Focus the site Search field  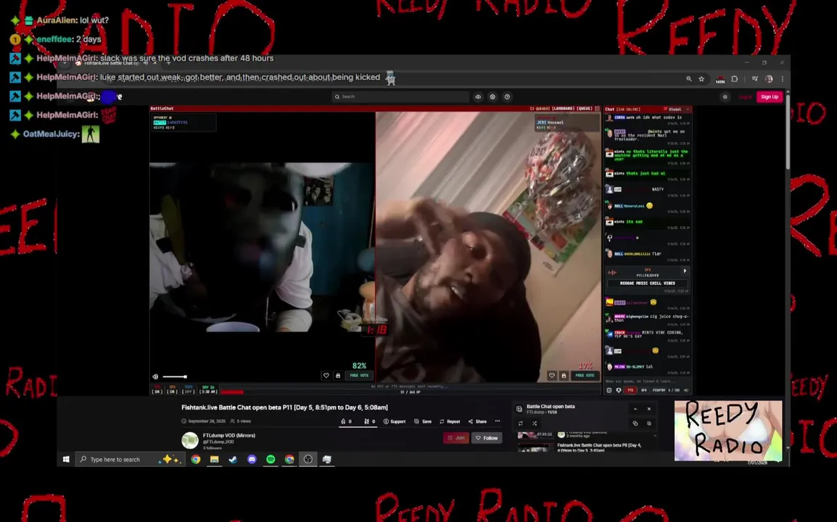[x=400, y=96]
